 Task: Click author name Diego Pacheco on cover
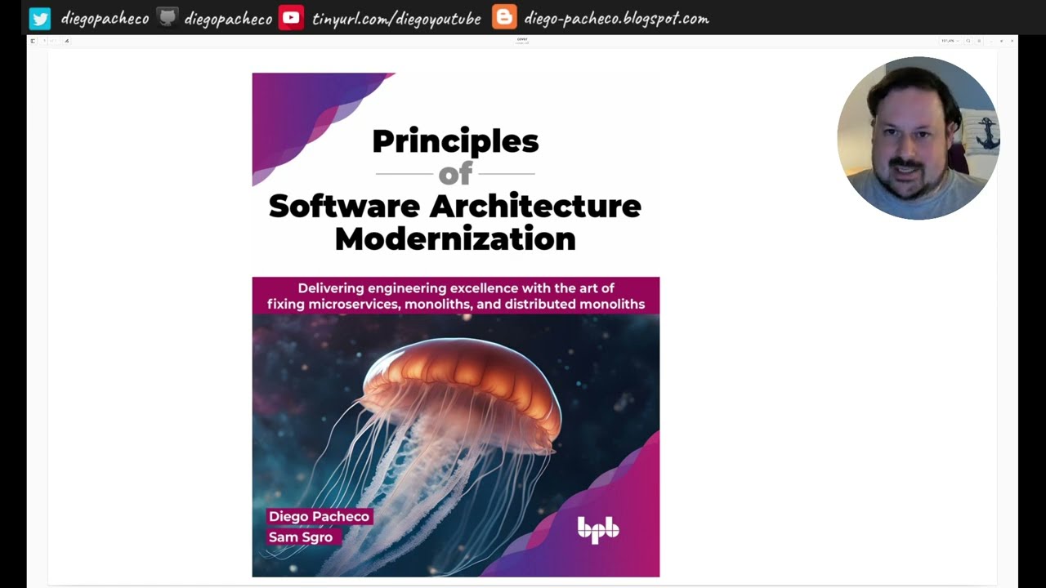(320, 516)
